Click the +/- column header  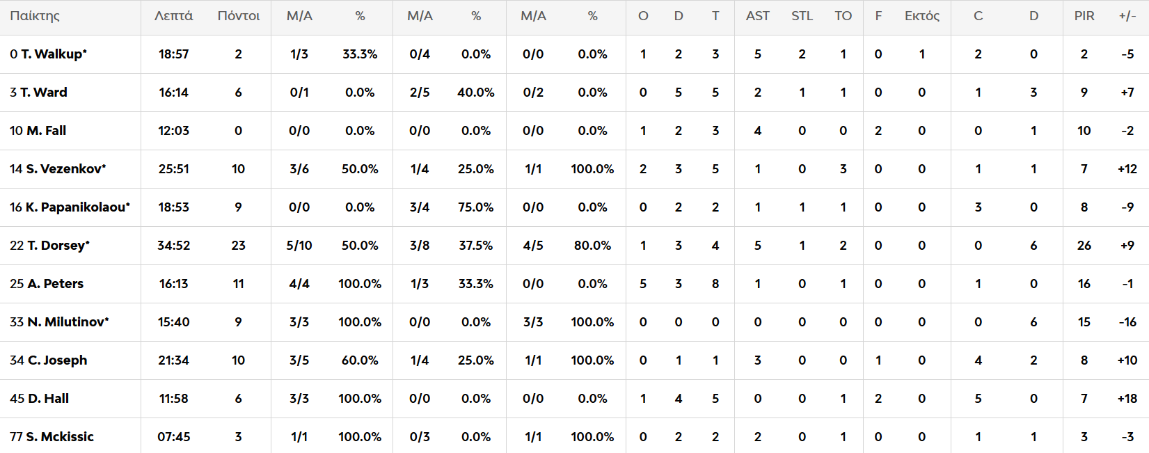(1127, 16)
